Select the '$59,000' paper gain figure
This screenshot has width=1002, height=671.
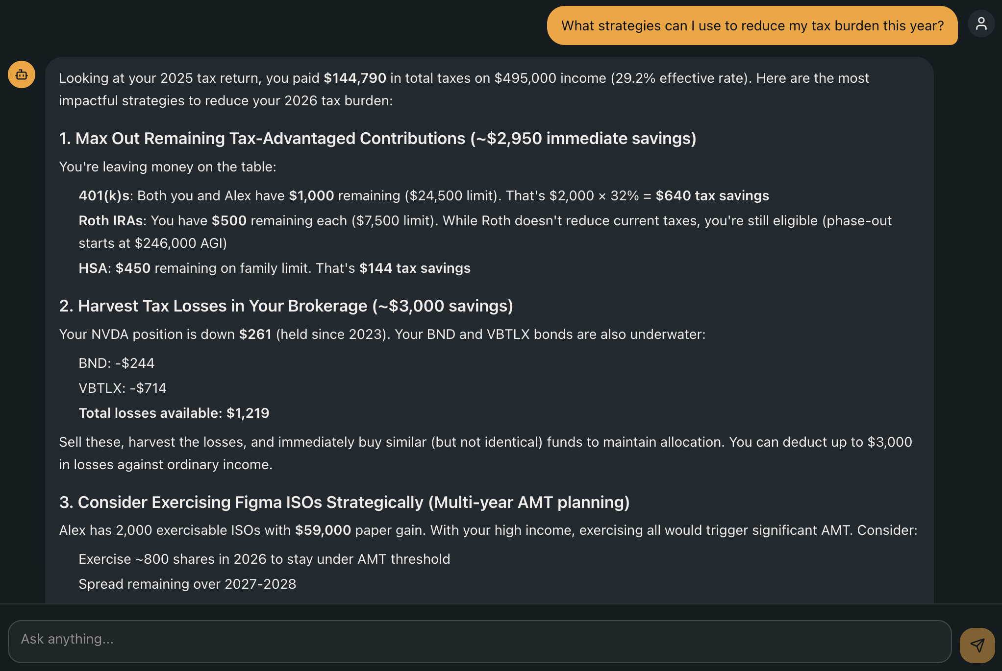[323, 530]
